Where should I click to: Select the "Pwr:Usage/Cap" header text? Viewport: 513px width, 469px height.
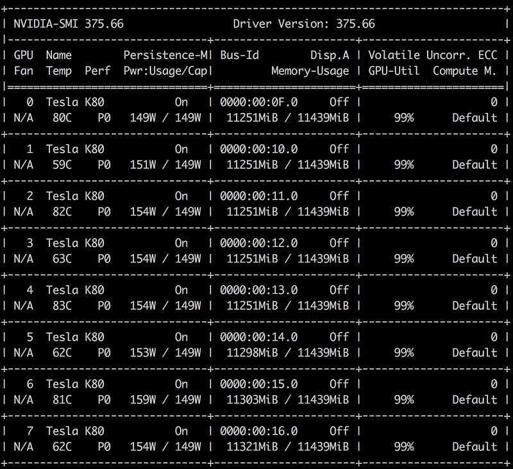165,71
